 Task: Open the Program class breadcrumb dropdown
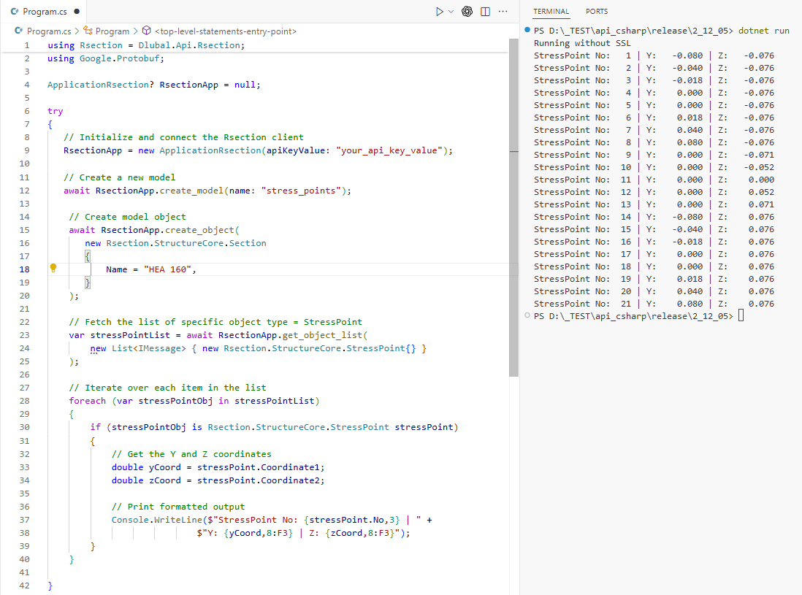click(x=112, y=31)
